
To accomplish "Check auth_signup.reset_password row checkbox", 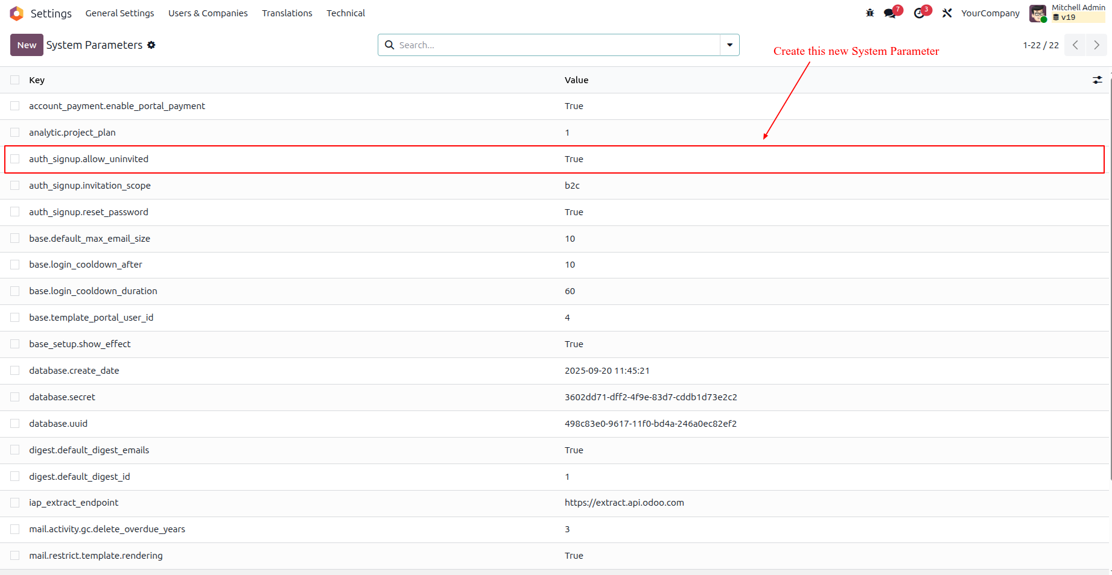I will (x=15, y=212).
